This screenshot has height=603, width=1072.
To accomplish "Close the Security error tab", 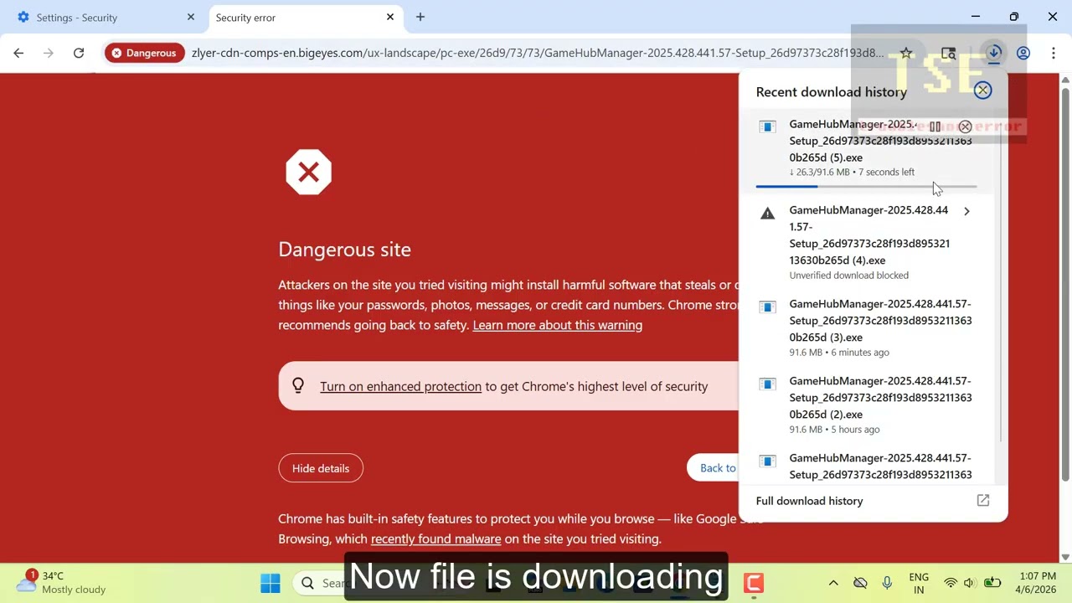I will [389, 17].
